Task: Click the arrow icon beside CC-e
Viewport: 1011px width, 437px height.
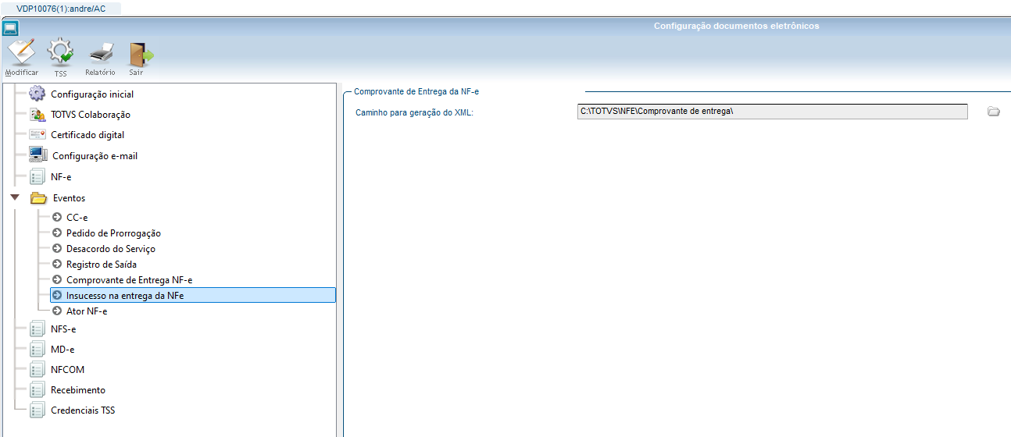Action: pos(57,217)
